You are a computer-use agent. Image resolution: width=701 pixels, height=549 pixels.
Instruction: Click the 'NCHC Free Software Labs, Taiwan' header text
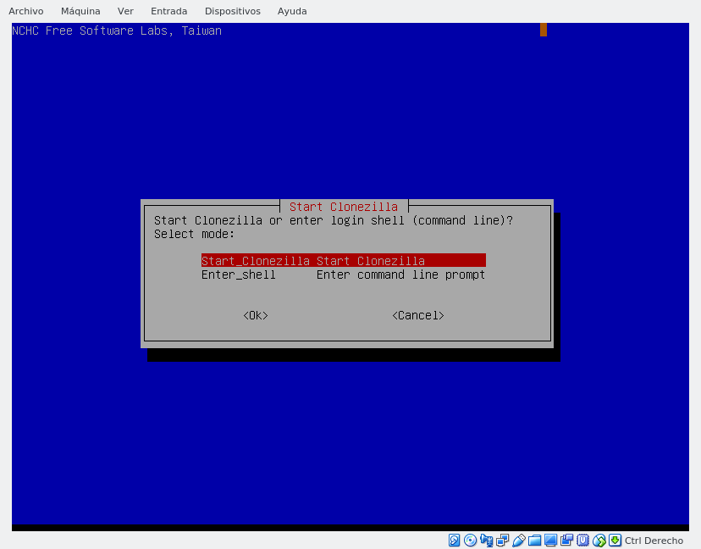tap(117, 30)
